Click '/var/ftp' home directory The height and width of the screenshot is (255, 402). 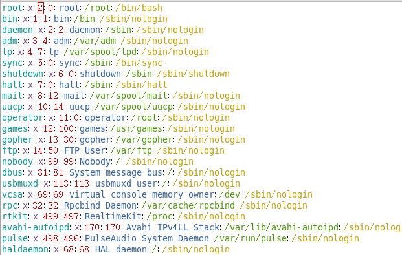(131, 150)
